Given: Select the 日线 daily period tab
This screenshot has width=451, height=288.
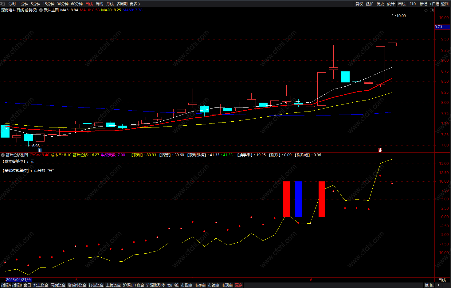Looking at the screenshot, I should (x=89, y=4).
